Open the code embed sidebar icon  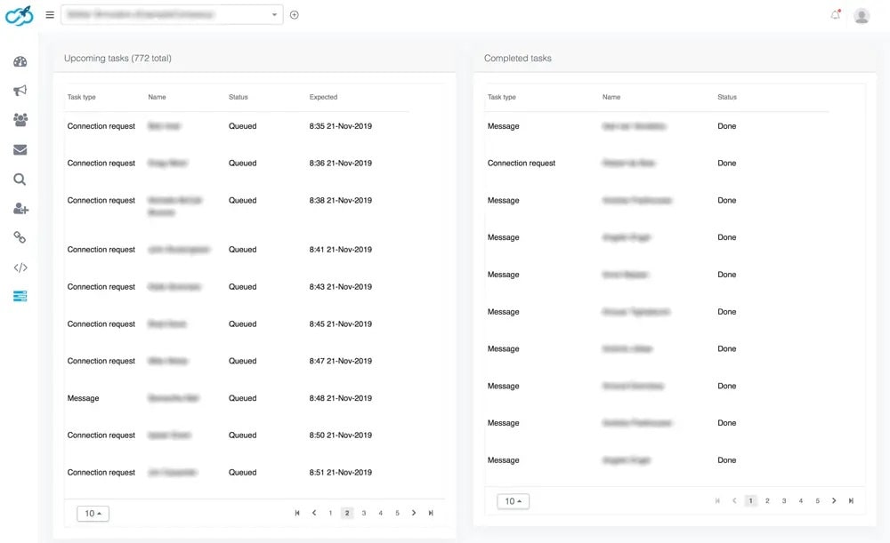pyautogui.click(x=20, y=267)
